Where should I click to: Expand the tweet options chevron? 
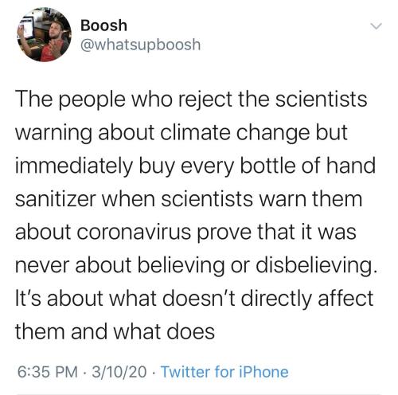(376, 26)
